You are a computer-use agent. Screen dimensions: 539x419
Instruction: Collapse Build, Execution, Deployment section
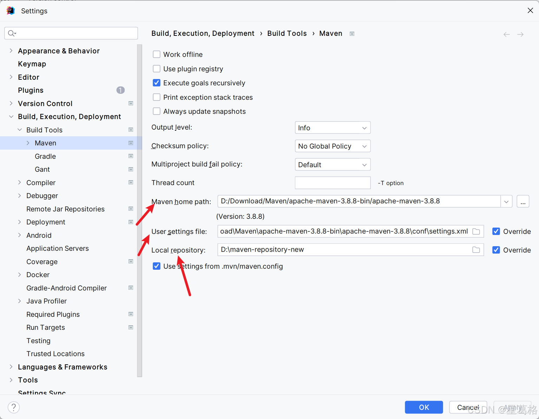11,117
